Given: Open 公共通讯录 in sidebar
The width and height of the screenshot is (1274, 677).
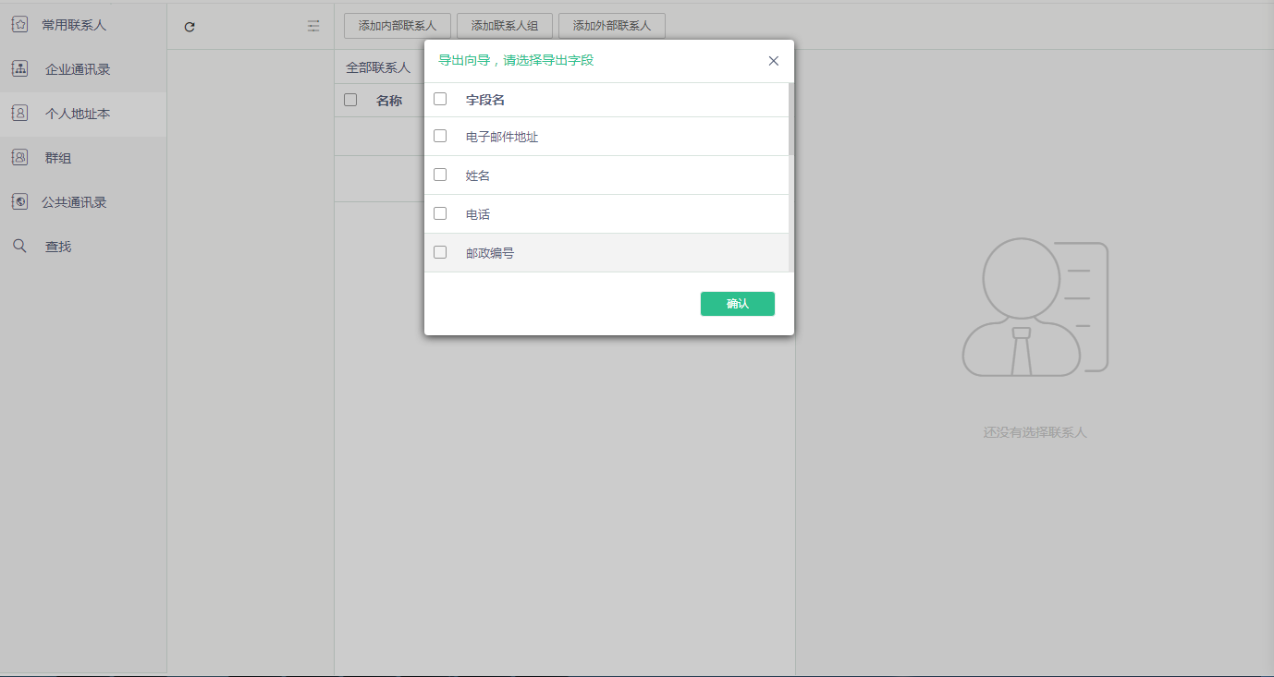Looking at the screenshot, I should point(83,202).
